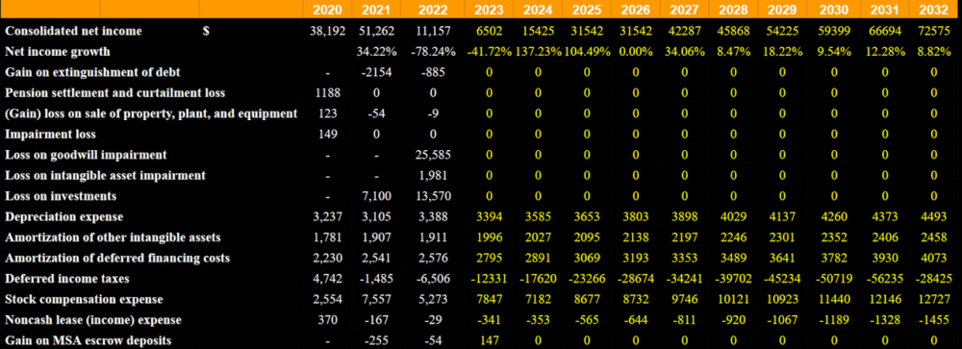The height and width of the screenshot is (349, 962).
Task: Click the Impairment loss row label
Action: pyautogui.click(x=50, y=135)
